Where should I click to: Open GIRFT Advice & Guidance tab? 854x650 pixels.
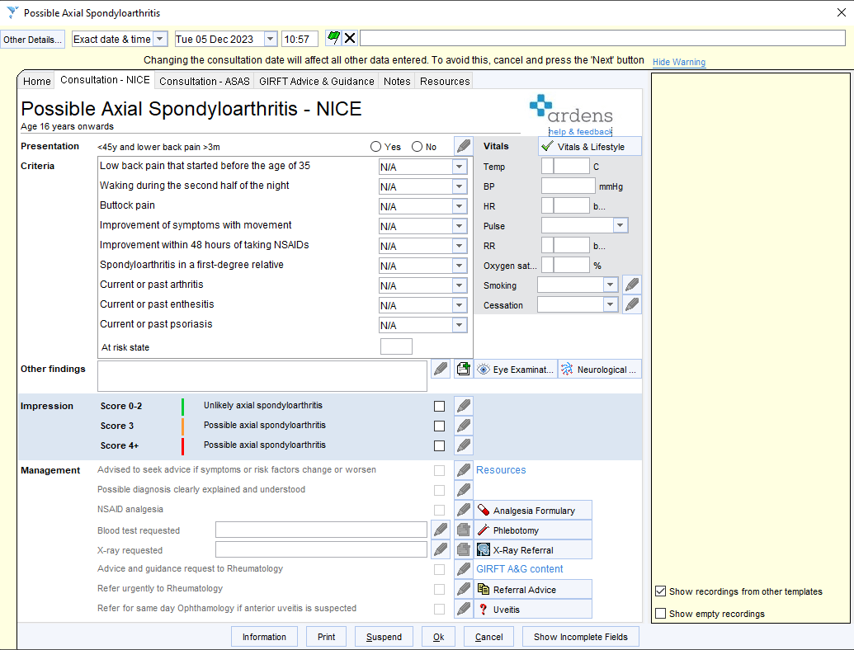point(317,81)
